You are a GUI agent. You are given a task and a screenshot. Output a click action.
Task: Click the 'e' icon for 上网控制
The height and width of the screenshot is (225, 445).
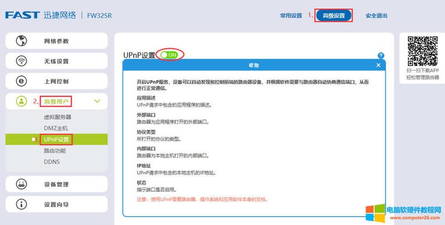(22, 81)
